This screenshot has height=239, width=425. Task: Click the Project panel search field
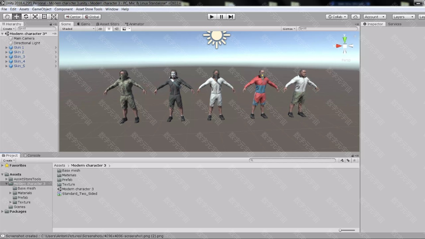292,160
